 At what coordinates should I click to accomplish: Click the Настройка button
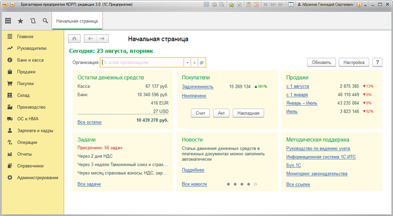[x=354, y=63]
